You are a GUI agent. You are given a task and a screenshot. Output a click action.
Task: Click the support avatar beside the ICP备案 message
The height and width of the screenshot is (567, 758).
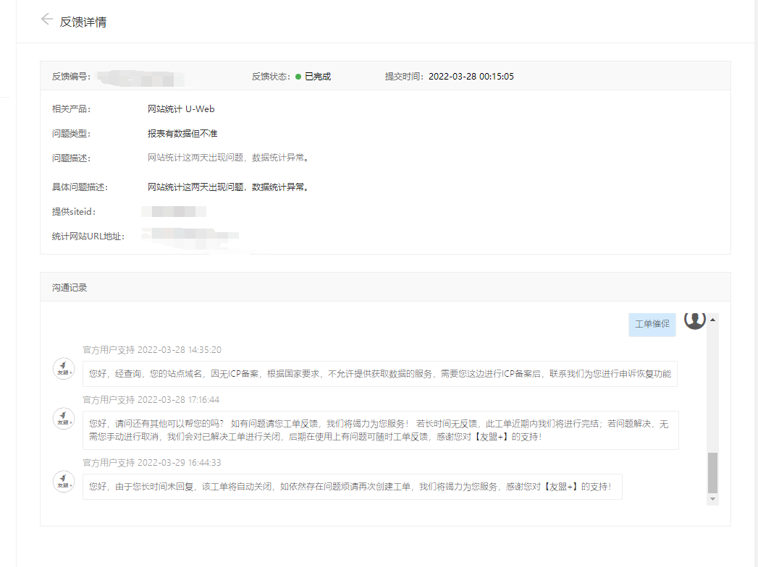click(64, 369)
